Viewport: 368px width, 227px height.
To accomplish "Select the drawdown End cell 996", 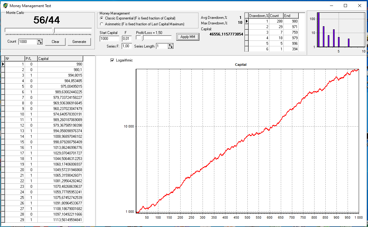I will tap(291, 43).
